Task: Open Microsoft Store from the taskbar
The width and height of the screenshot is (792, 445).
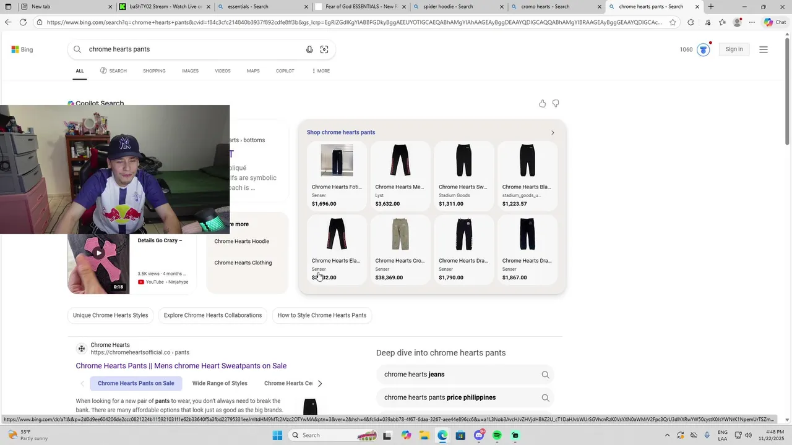Action: (x=460, y=435)
